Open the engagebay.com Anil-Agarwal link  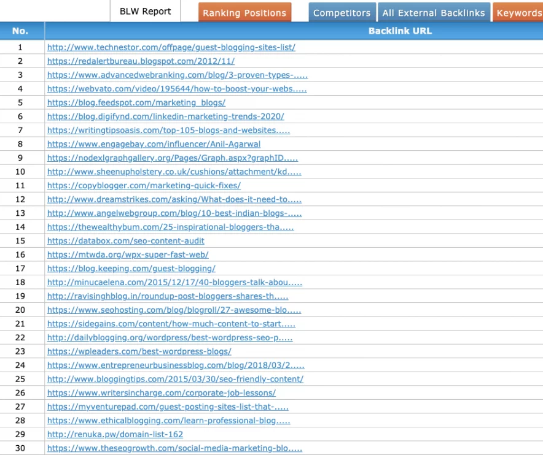click(154, 144)
